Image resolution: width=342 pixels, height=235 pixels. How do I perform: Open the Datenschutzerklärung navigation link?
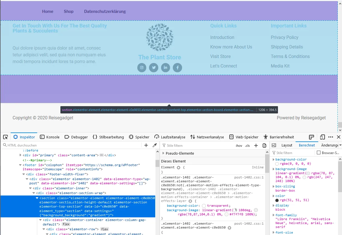(105, 11)
